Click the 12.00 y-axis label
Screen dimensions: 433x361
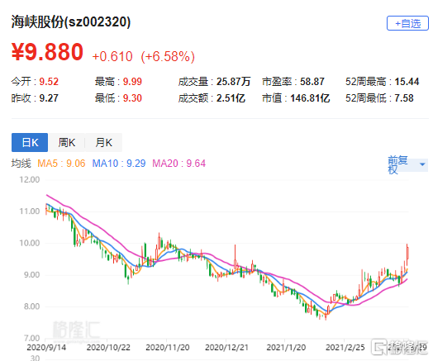pos(29,179)
